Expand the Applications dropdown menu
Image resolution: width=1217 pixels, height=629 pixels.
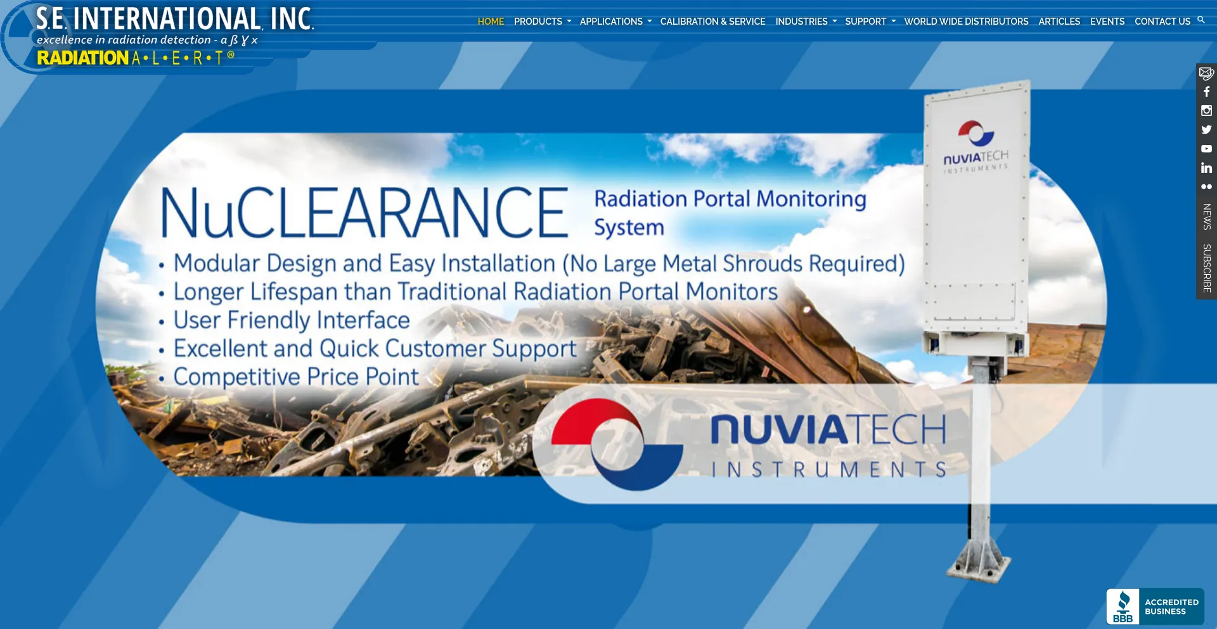click(615, 22)
